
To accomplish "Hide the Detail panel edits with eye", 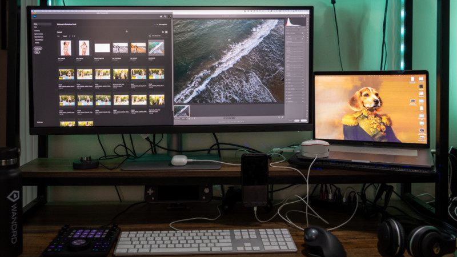I will click(x=303, y=83).
